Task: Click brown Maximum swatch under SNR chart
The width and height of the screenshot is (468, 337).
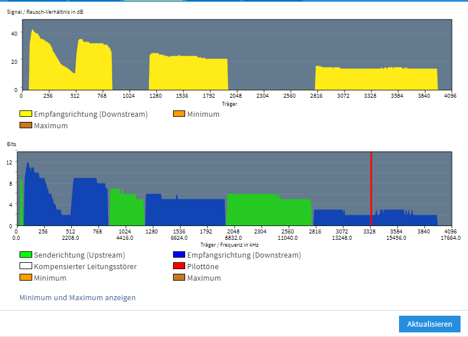Action: click(x=26, y=125)
